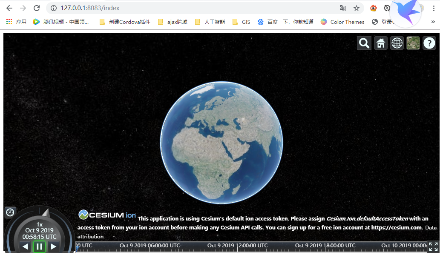Open the imagery base layer picker
This screenshot has width=440, height=275.
413,43
